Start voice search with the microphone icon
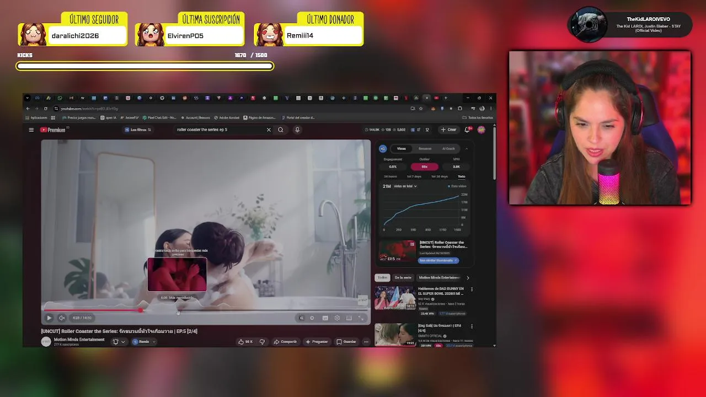 [x=297, y=130]
